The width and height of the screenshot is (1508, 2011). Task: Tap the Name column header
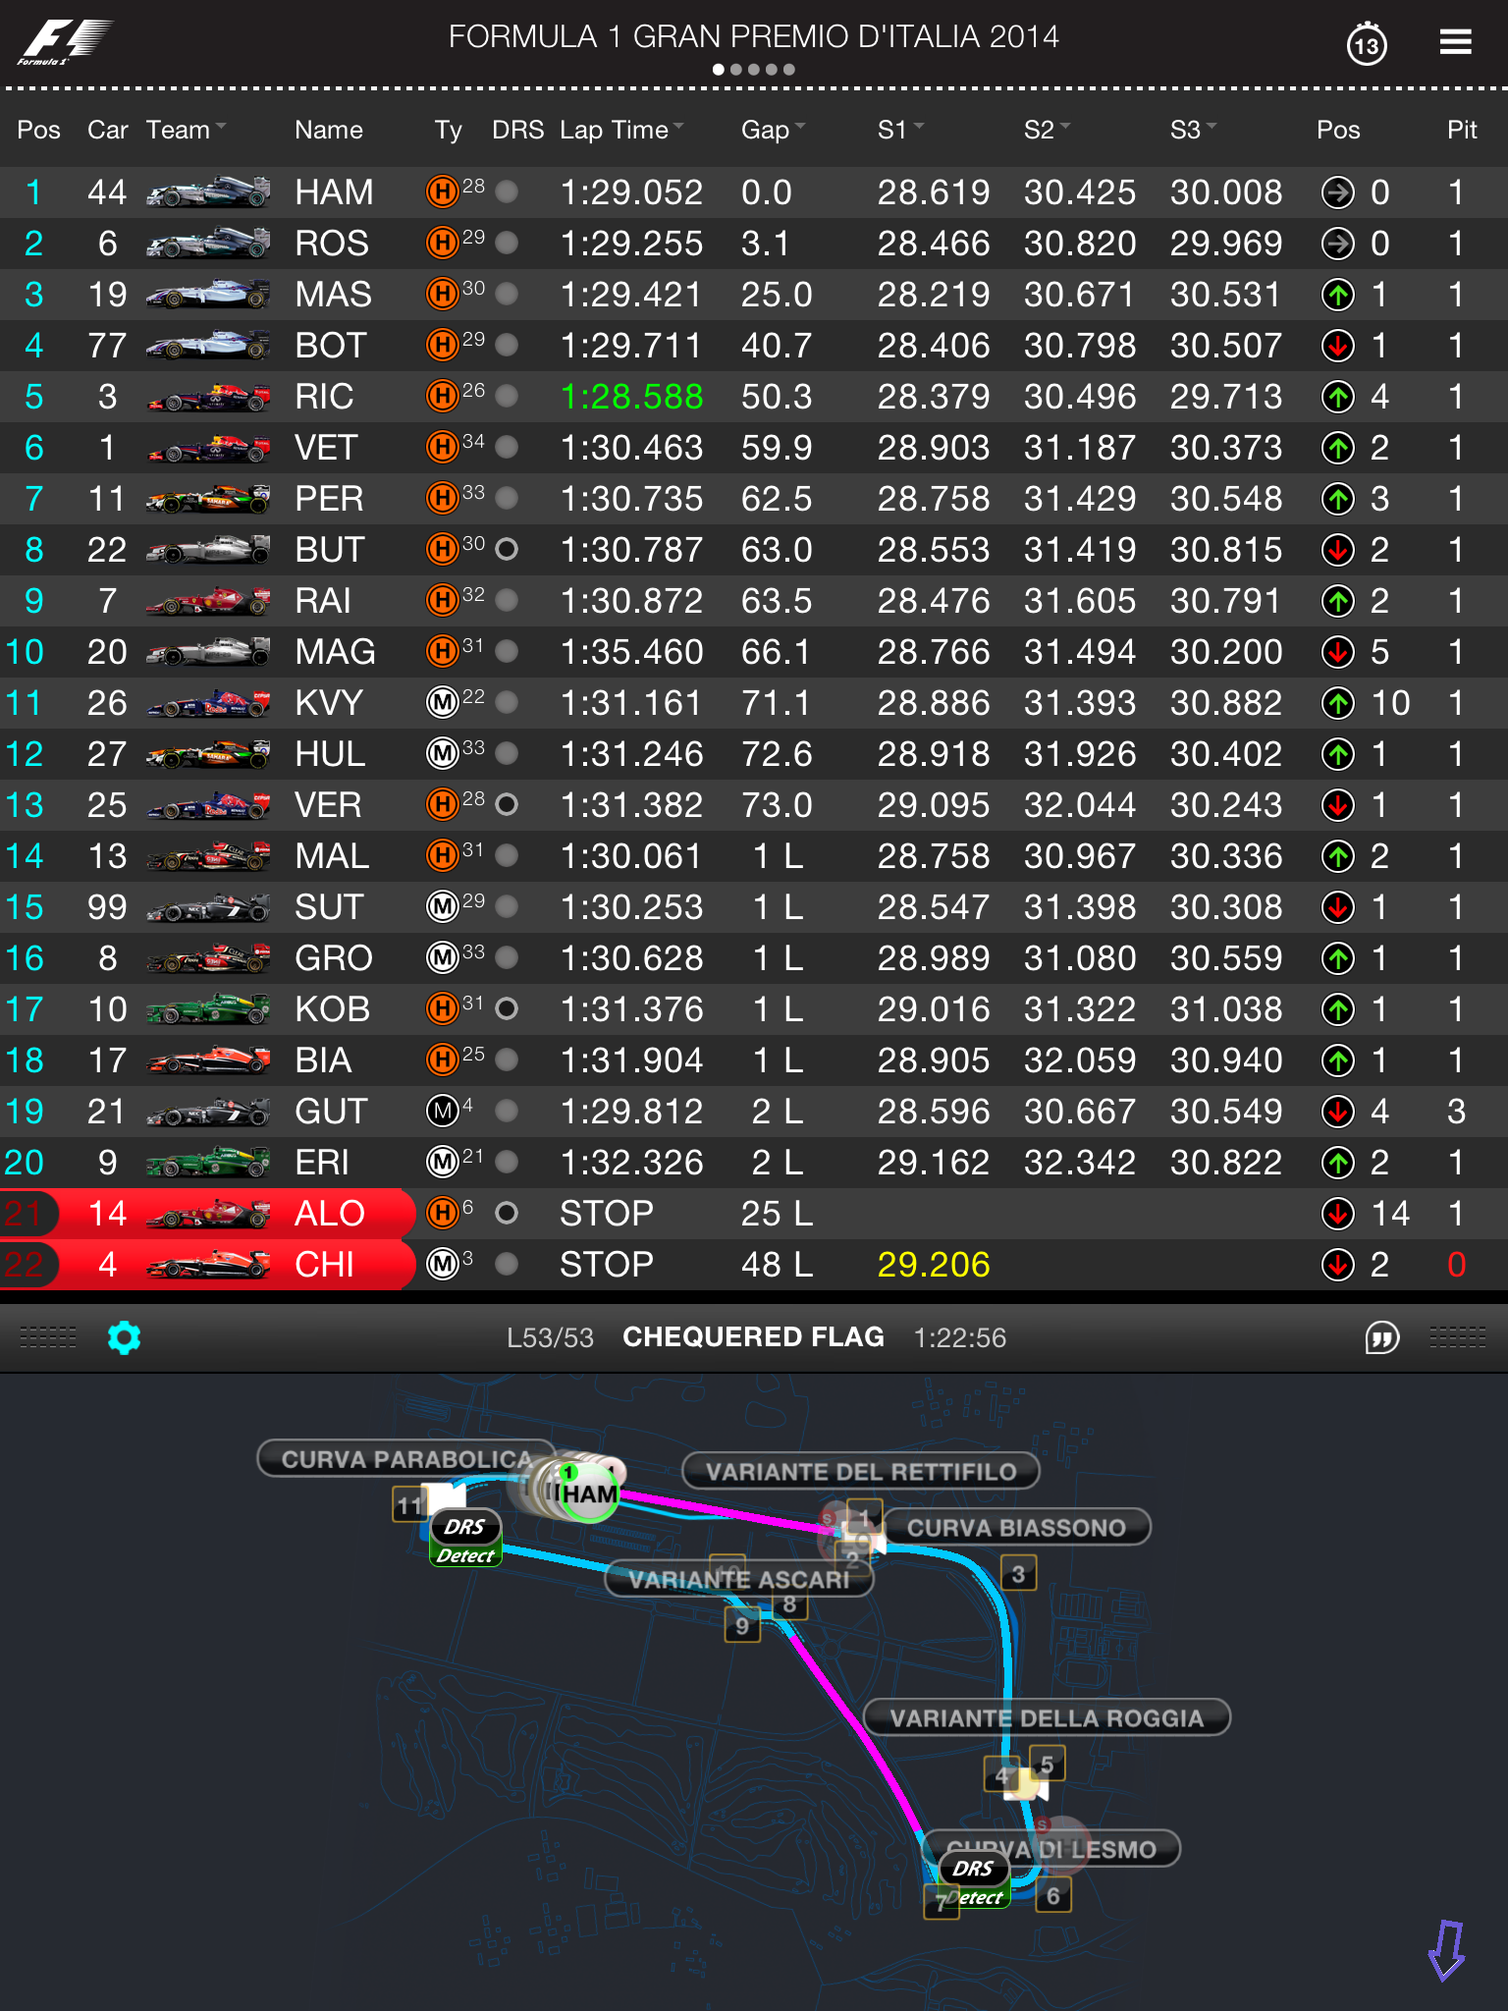coord(329,130)
